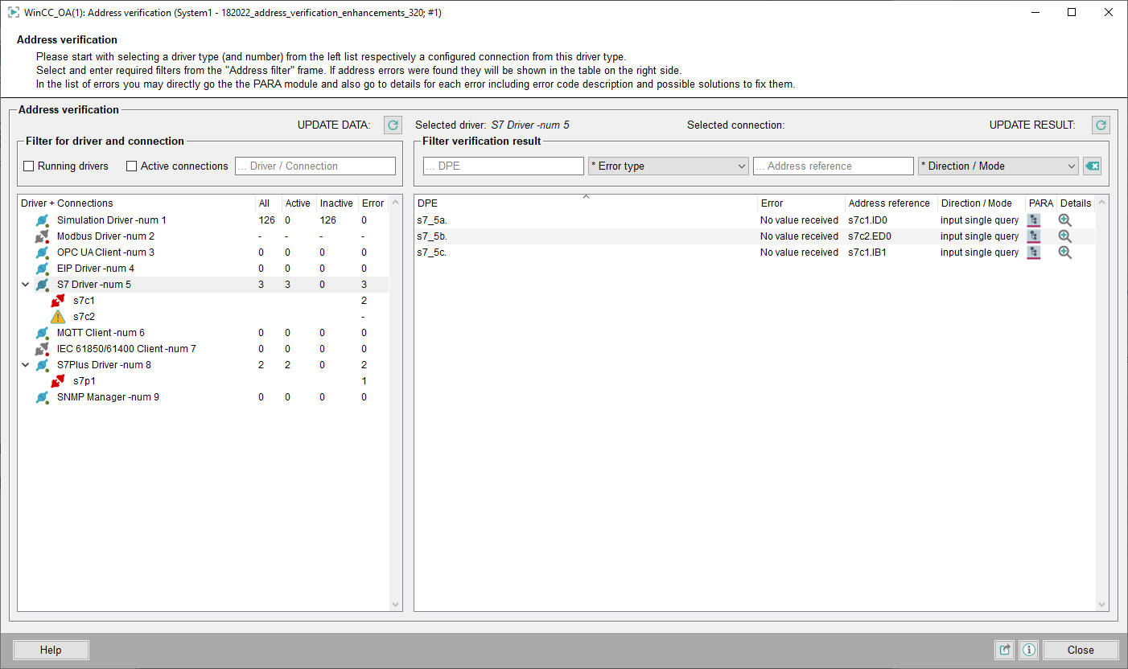Click the Close button
This screenshot has height=669, width=1128.
[x=1080, y=650]
